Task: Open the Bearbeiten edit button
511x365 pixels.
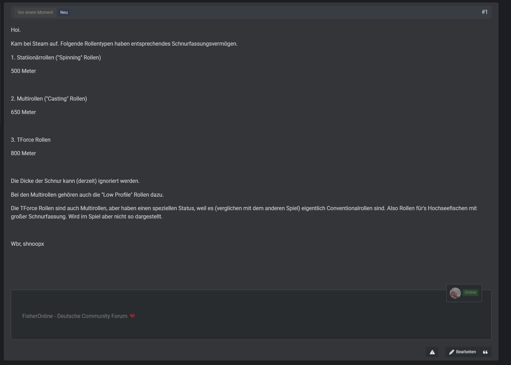Action: coord(462,352)
